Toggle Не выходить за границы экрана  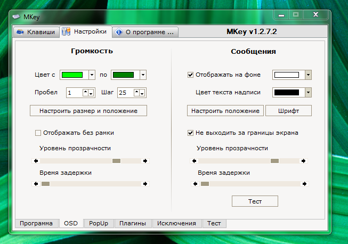click(x=191, y=133)
